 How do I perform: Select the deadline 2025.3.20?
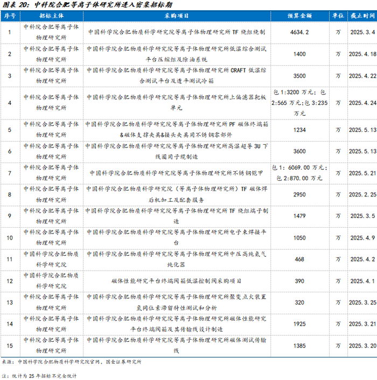click(x=362, y=346)
